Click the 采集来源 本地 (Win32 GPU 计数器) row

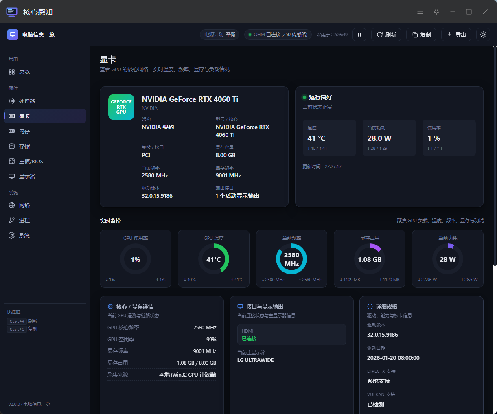162,375
